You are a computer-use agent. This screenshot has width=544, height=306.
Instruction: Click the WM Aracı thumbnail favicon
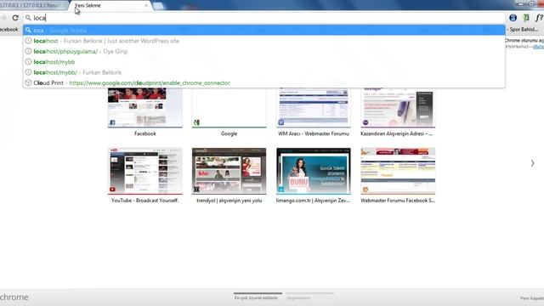tap(281, 122)
